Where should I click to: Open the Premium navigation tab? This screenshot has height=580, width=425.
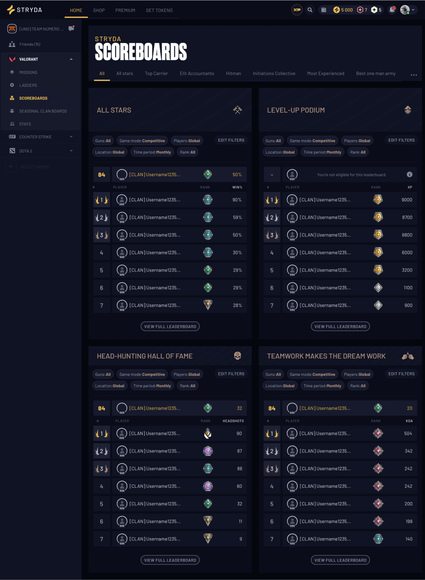coord(125,10)
